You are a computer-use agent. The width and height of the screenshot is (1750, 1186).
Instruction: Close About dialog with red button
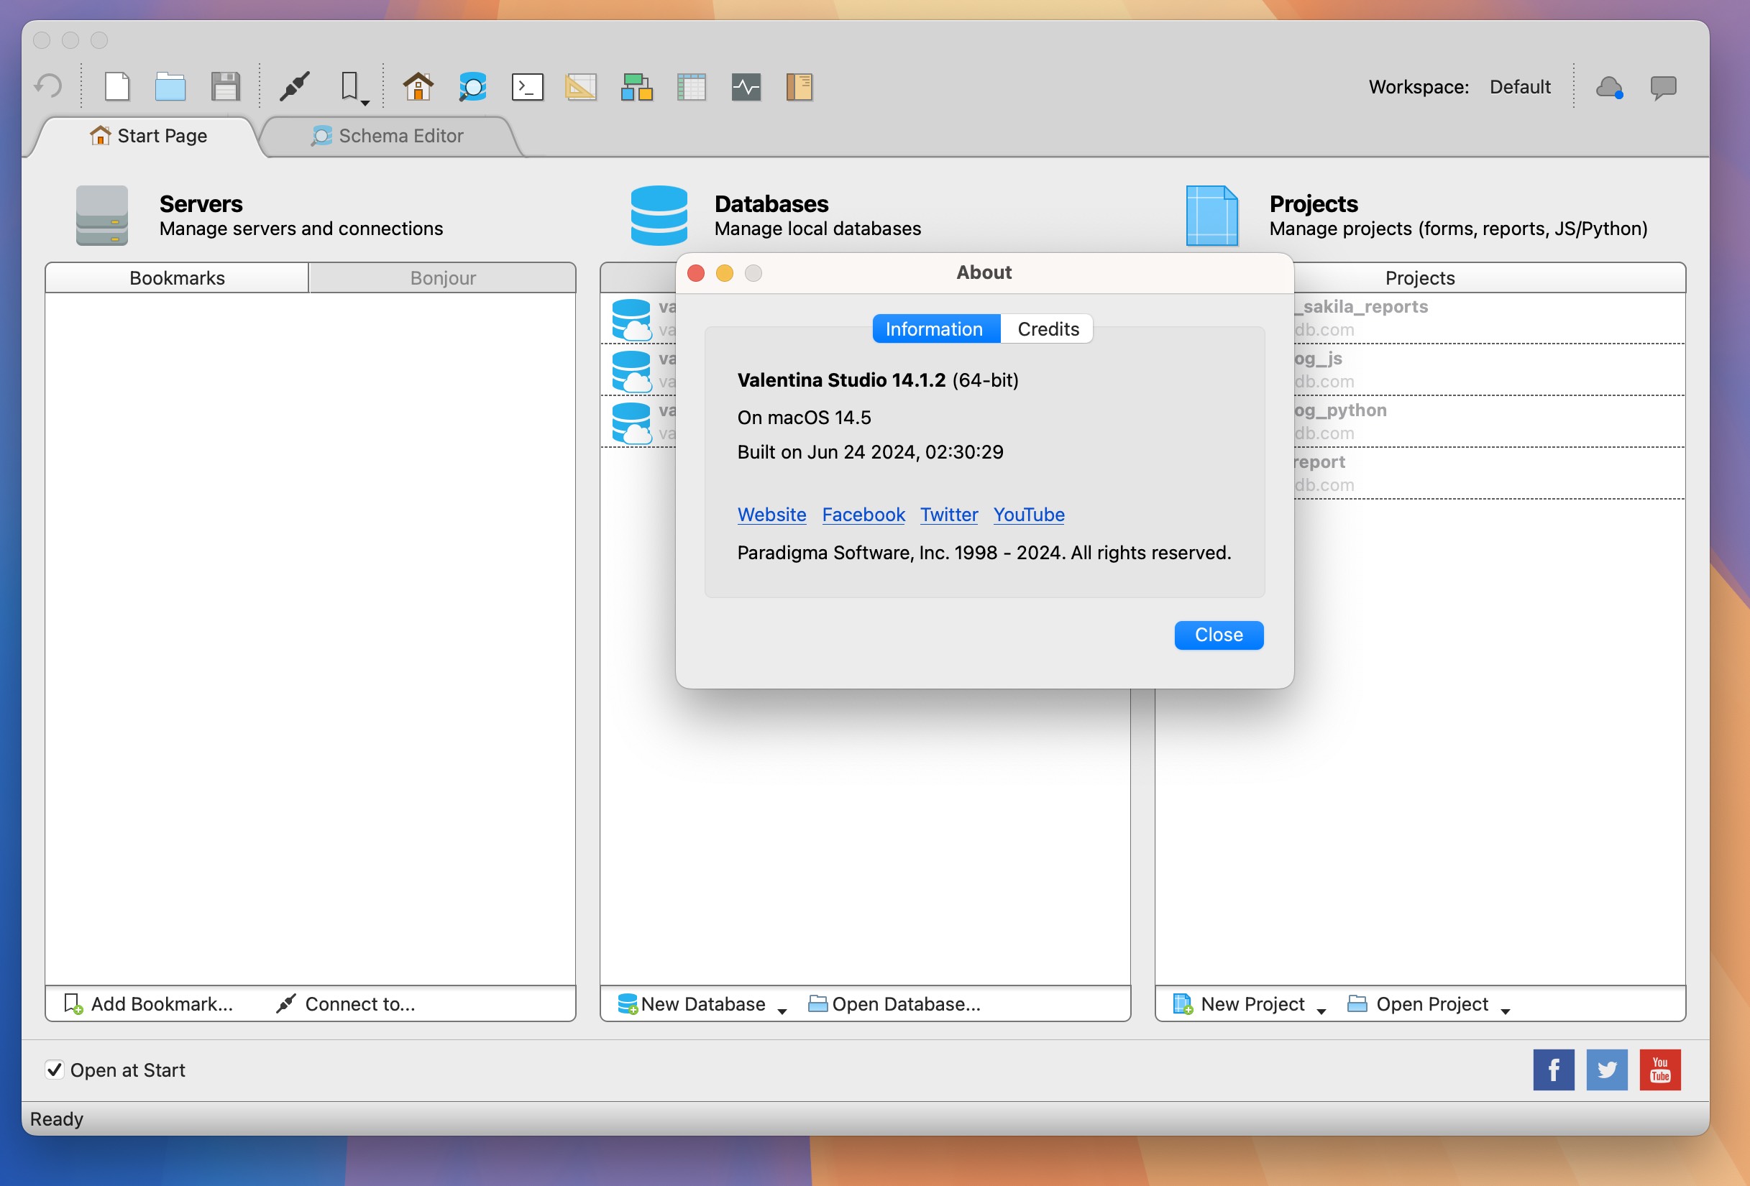point(696,272)
